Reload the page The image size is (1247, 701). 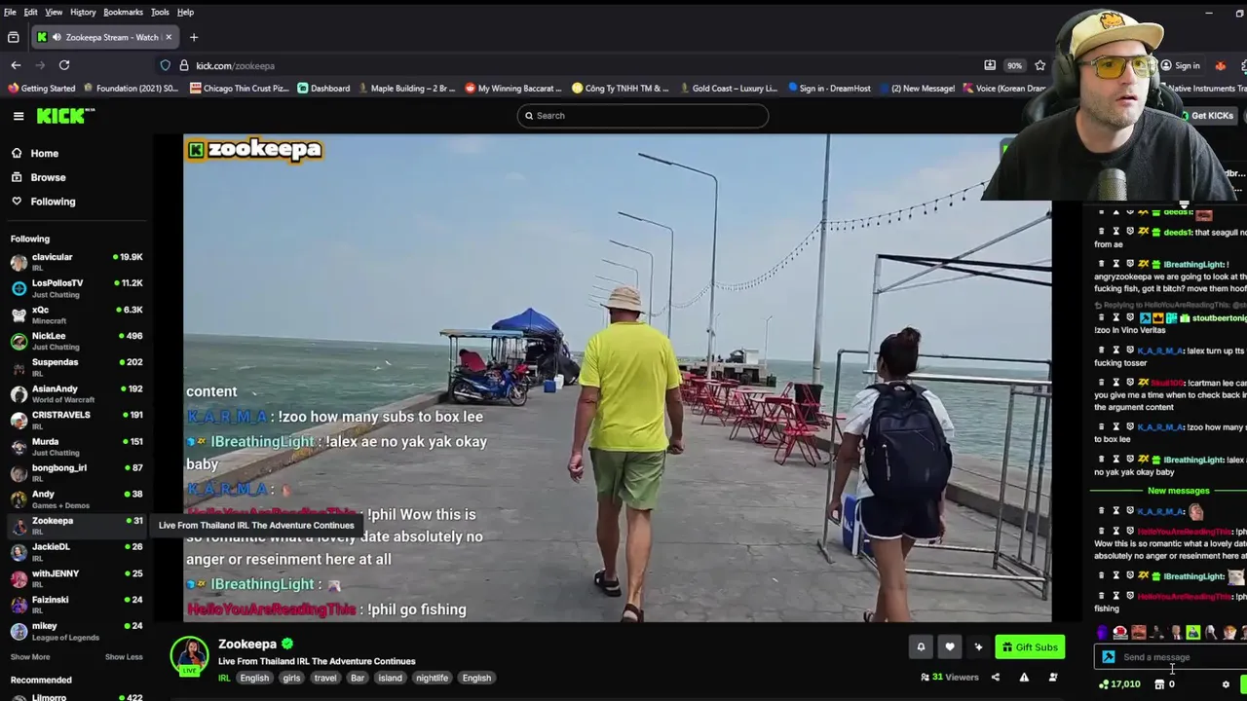(x=64, y=65)
